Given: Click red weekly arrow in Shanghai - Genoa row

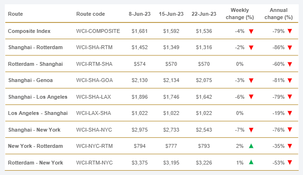Looking at the screenshot, I should pyautogui.click(x=251, y=81).
